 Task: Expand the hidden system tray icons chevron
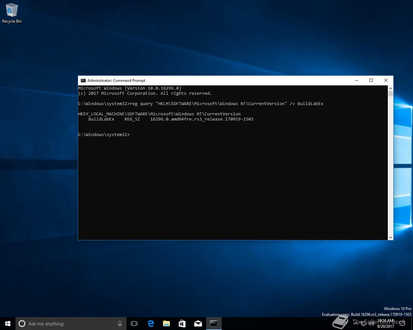356,324
